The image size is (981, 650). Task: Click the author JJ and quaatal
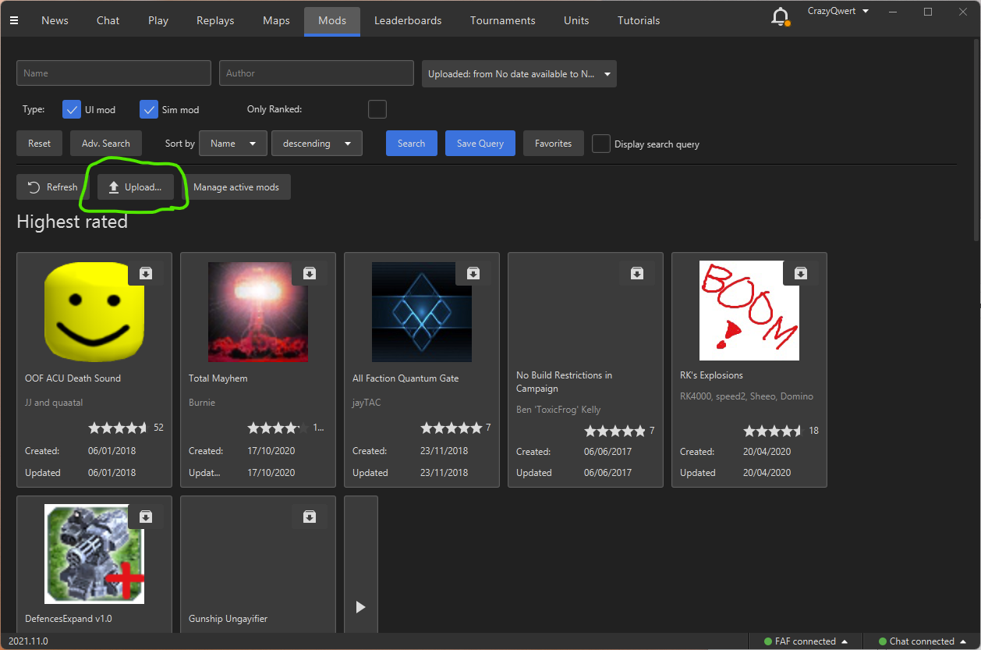tap(54, 403)
